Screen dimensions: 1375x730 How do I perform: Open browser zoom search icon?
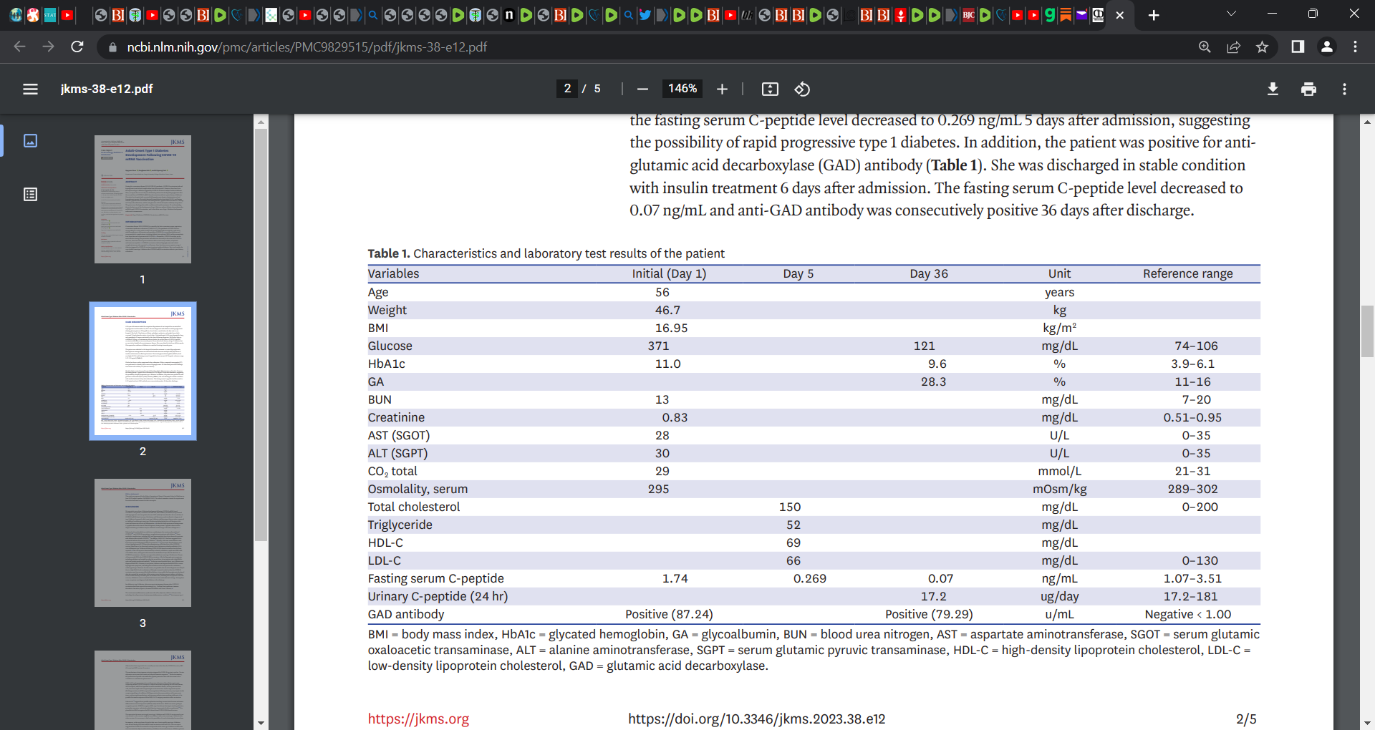(1205, 47)
